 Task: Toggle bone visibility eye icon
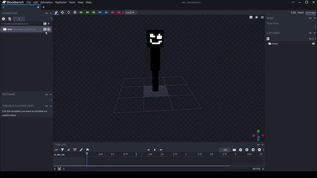313,44
